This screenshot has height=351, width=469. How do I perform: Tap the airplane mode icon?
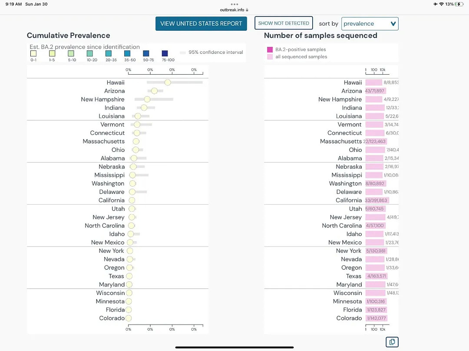(x=435, y=4)
